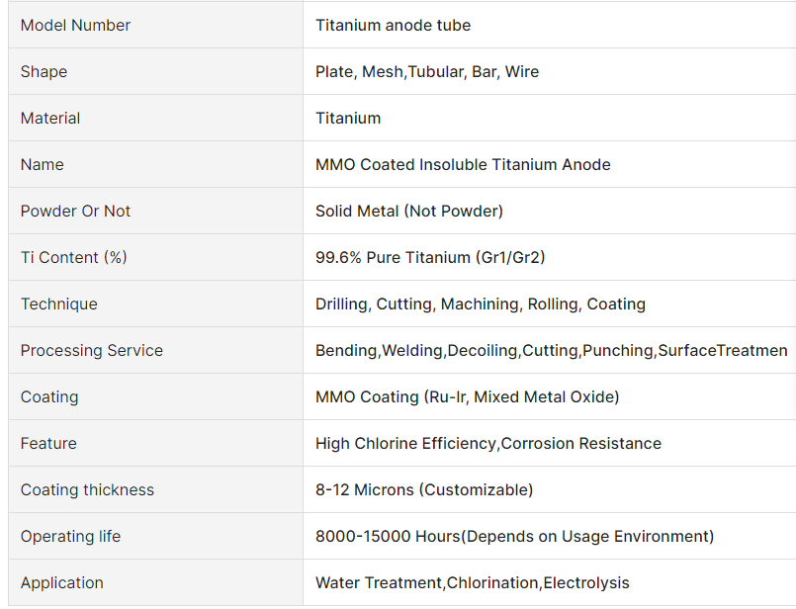Click the "Powder Or Not" label
The width and height of the screenshot is (796, 609).
[75, 212]
